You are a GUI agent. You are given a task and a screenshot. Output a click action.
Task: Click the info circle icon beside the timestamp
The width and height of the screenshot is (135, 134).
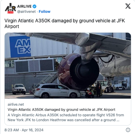click(x=128, y=130)
